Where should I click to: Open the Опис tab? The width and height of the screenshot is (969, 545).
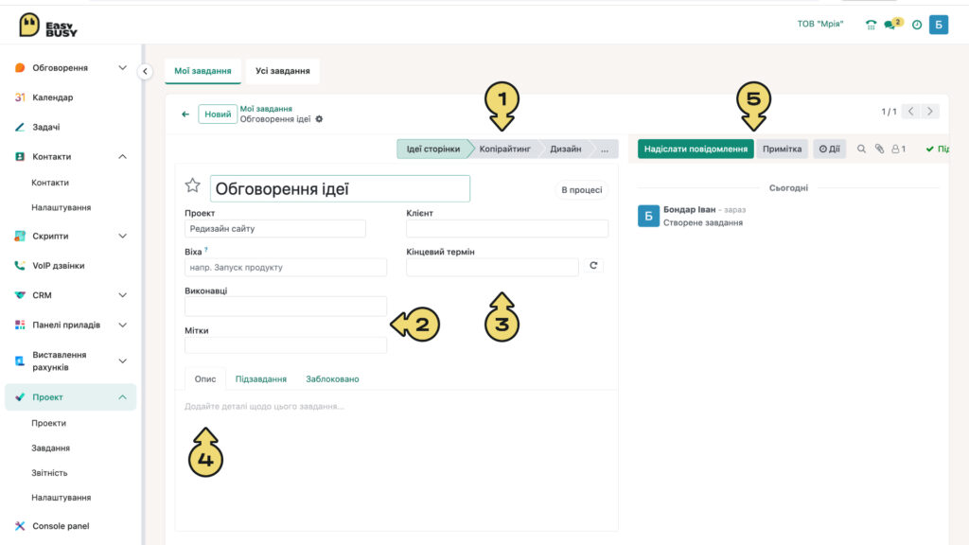205,378
